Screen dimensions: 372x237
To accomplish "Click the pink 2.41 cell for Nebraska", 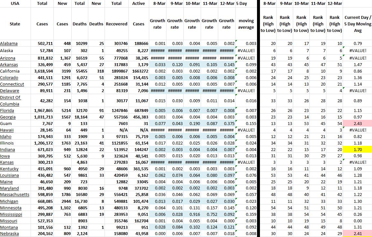I will tap(357, 234).
